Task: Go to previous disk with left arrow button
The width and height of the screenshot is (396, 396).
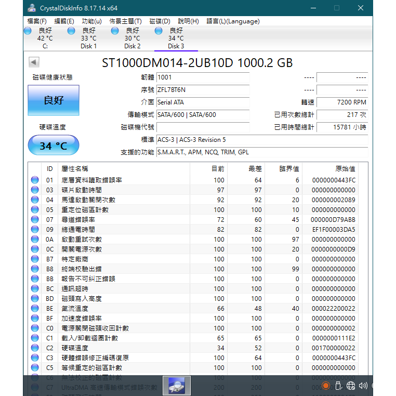Action: pos(34,62)
